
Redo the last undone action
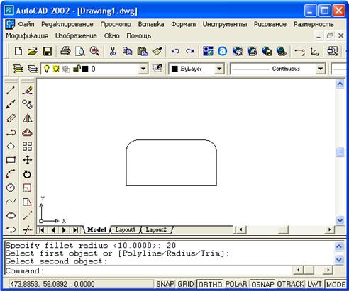pyautogui.click(x=189, y=51)
